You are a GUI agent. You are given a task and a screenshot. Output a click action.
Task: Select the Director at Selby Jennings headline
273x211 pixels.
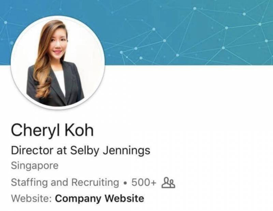[81, 150]
